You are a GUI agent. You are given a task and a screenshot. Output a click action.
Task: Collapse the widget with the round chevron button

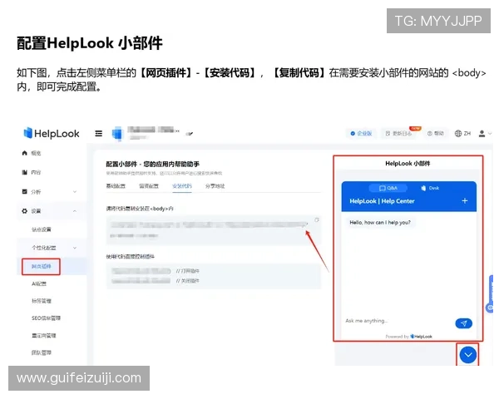click(467, 355)
